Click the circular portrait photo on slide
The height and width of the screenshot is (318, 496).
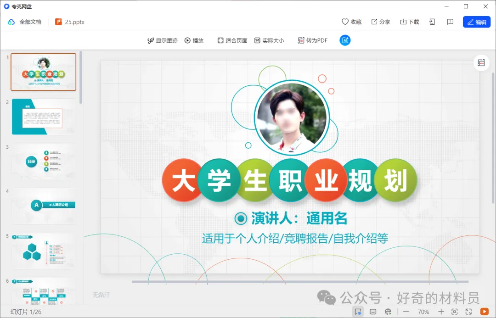click(x=292, y=117)
